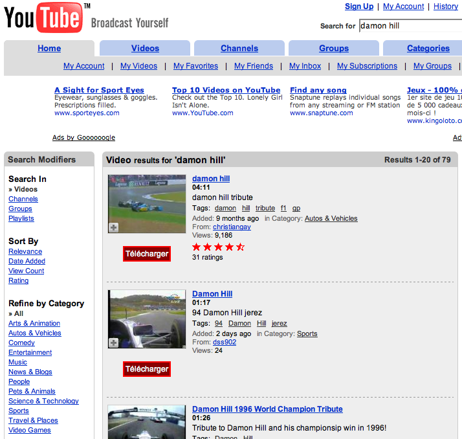The width and height of the screenshot is (462, 439).
Task: Open My Groups
Action: 432,66
